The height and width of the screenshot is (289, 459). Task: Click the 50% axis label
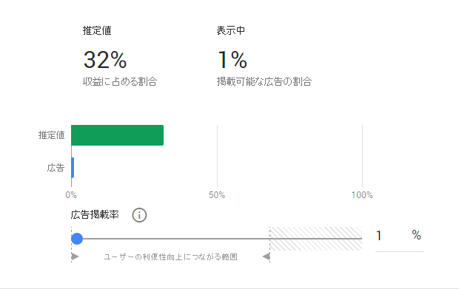pyautogui.click(x=217, y=195)
